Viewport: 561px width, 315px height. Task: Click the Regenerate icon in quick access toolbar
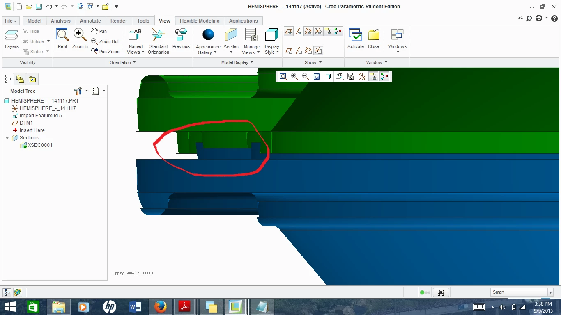pos(80,7)
